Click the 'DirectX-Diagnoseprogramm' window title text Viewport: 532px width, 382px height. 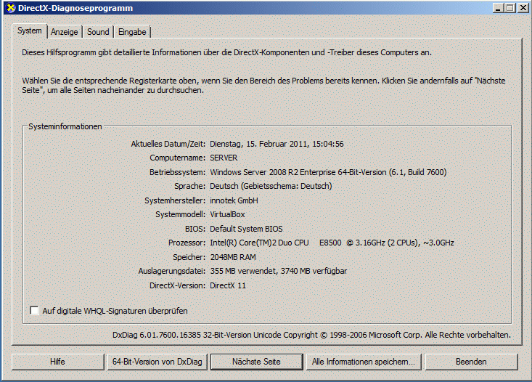coord(75,8)
